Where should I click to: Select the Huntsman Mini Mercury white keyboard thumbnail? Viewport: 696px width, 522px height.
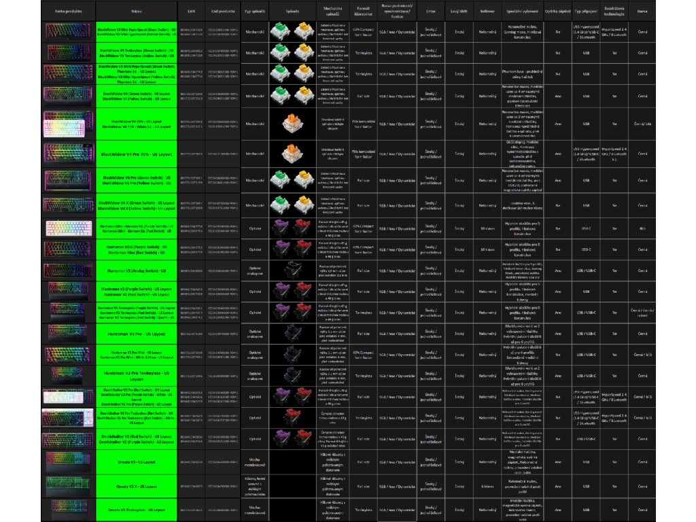click(x=68, y=228)
